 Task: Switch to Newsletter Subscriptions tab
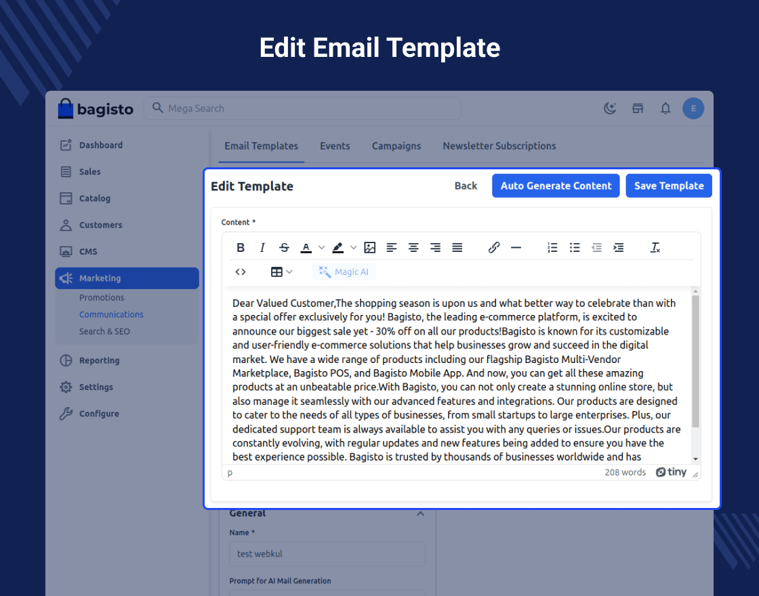[499, 146]
